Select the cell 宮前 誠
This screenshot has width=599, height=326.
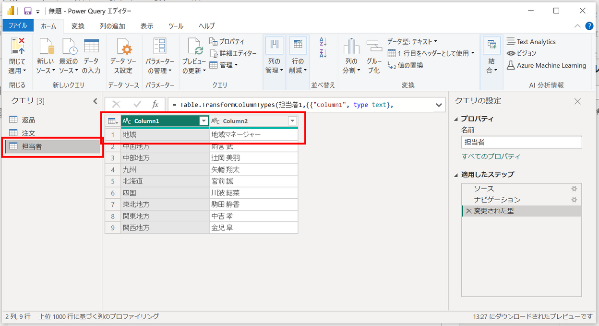pyautogui.click(x=253, y=181)
